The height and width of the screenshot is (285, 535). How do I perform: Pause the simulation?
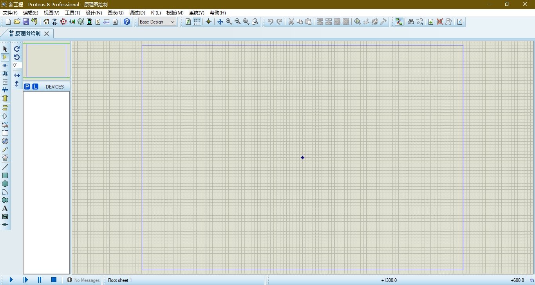point(40,280)
